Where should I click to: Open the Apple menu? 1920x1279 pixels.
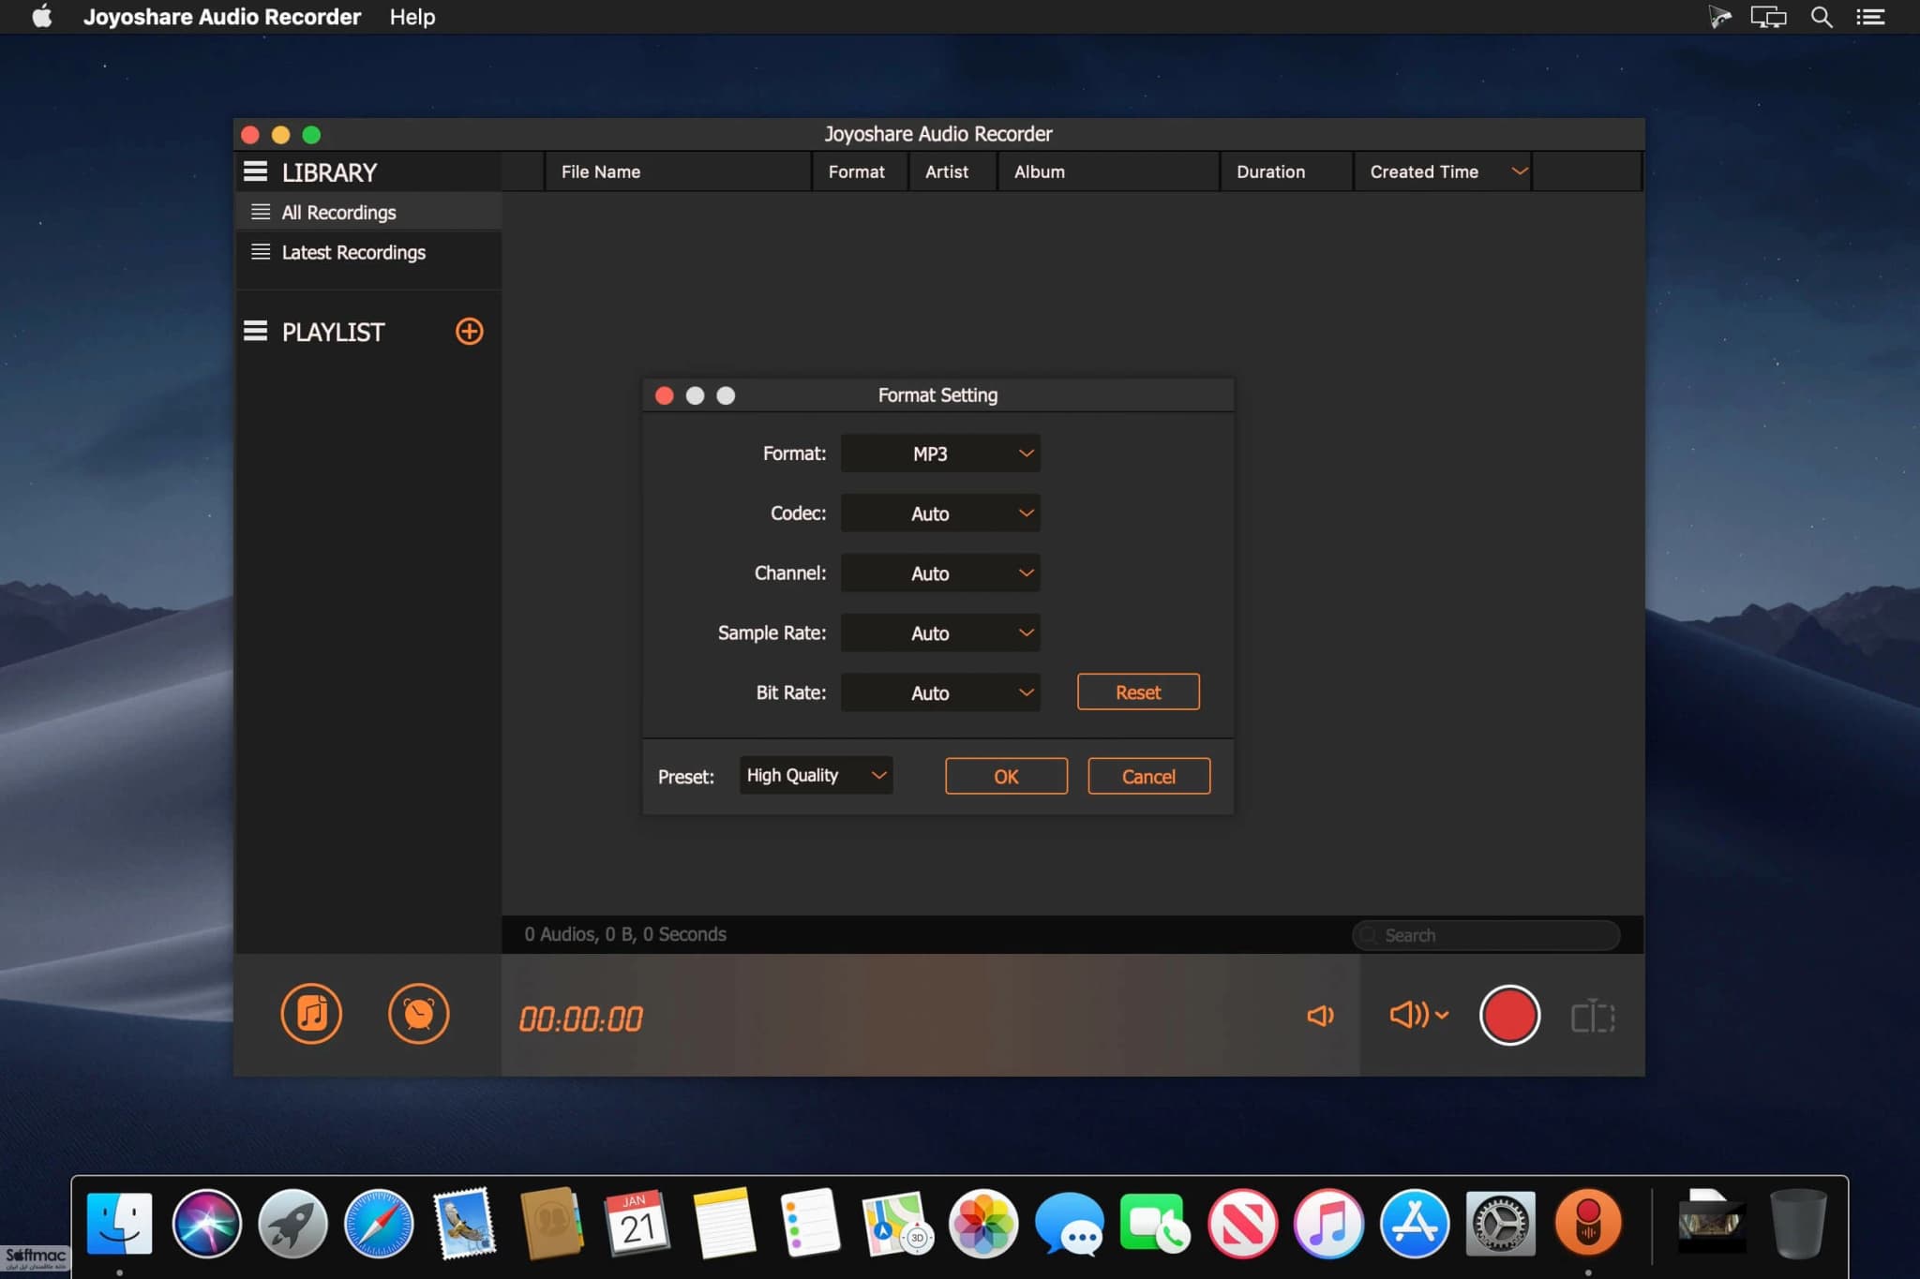click(42, 17)
